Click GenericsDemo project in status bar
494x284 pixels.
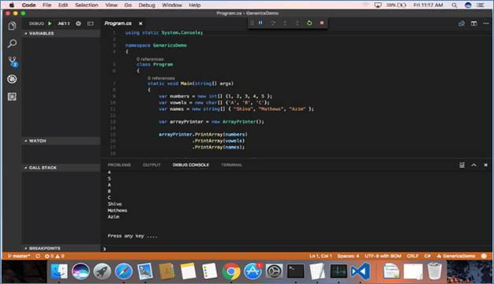click(x=456, y=256)
